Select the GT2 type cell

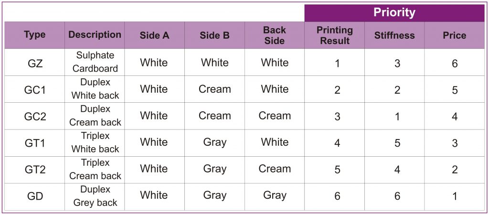click(34, 169)
